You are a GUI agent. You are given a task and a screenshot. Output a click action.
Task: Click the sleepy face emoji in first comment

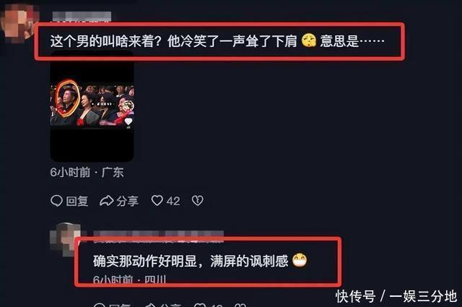pos(308,40)
